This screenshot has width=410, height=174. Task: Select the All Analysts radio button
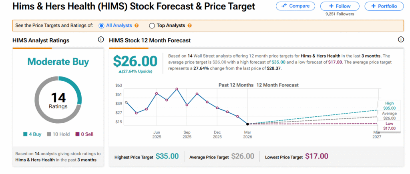[x=102, y=26]
